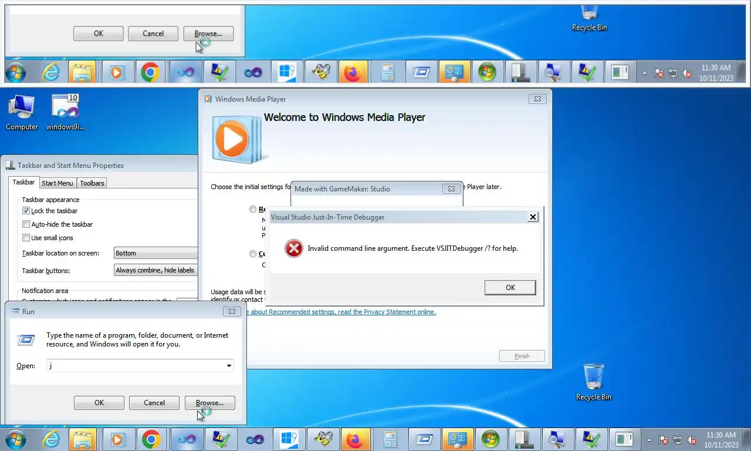Switch to the Start Menu tab
The width and height of the screenshot is (751, 451).
coord(57,183)
